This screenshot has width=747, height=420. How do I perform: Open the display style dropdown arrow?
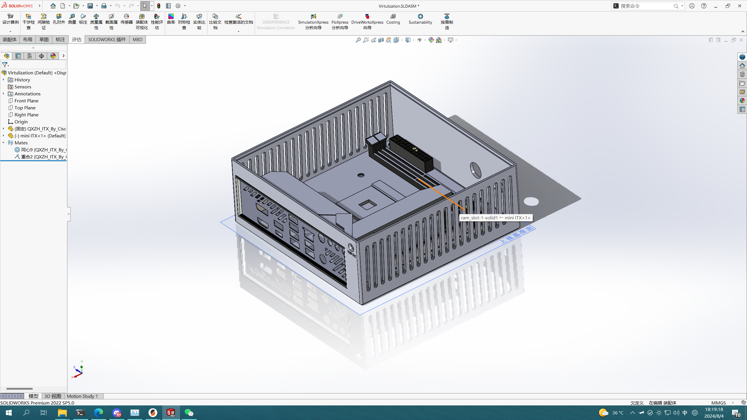413,40
